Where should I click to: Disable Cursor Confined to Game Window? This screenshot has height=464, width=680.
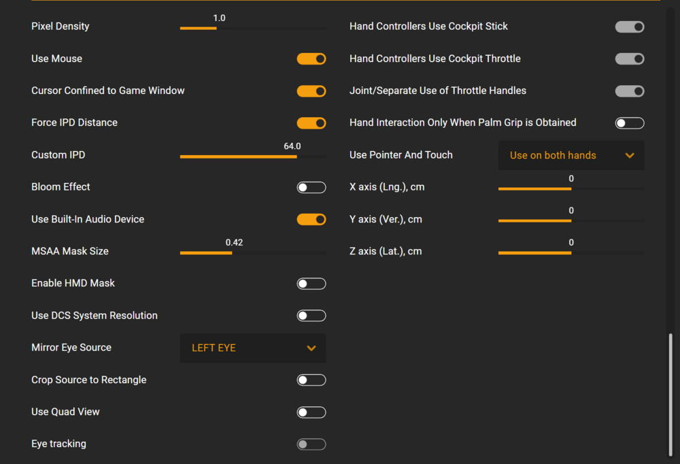coord(311,91)
